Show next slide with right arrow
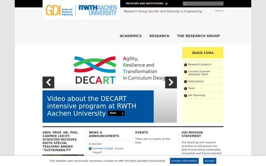 point(171,82)
